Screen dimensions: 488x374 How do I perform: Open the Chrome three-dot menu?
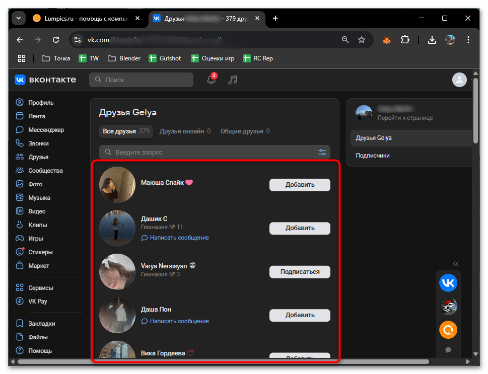(468, 40)
